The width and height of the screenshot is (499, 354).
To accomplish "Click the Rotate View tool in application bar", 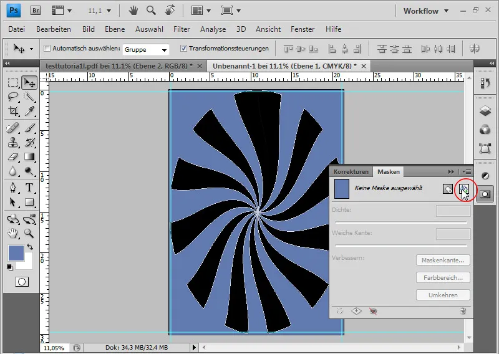I will point(170,11).
